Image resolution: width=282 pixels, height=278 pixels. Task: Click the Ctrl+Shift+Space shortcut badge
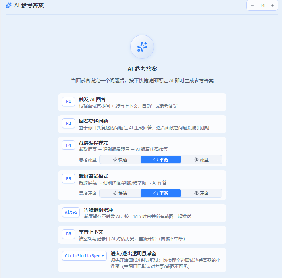tap(84, 256)
